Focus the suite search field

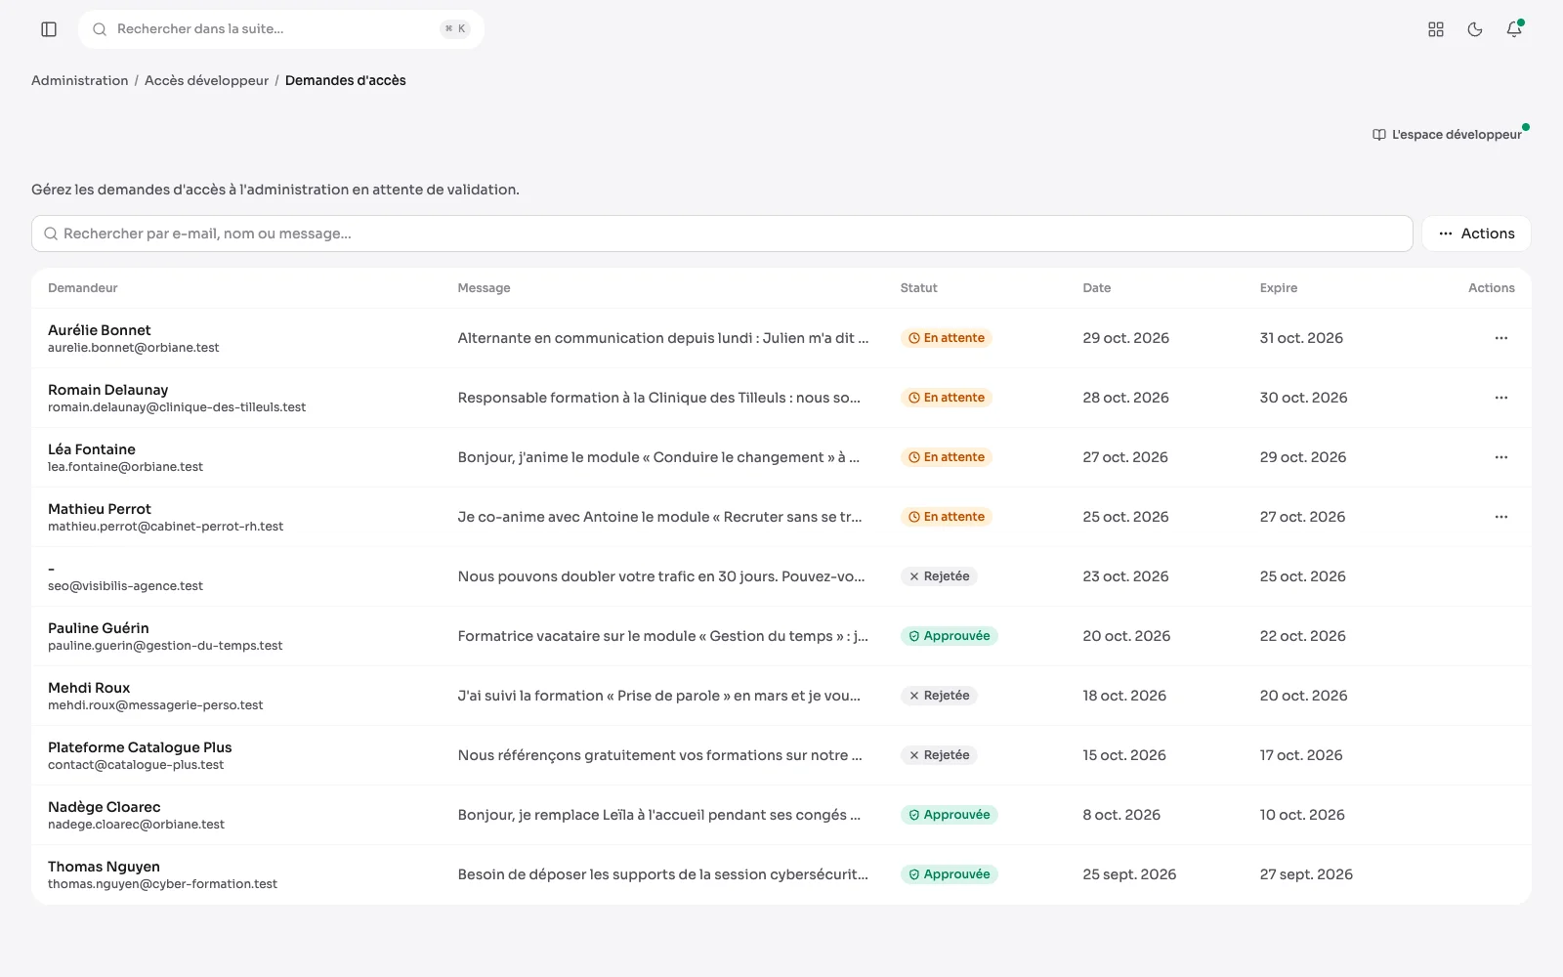click(281, 29)
